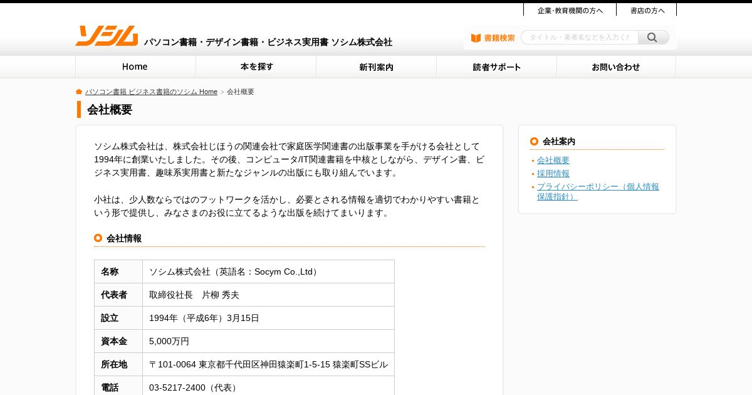Screen dimensions: 752x395
Task: Click breadcrumb link パソコン書籍 ビジネス書籍のソシム Home
Action: tap(151, 92)
